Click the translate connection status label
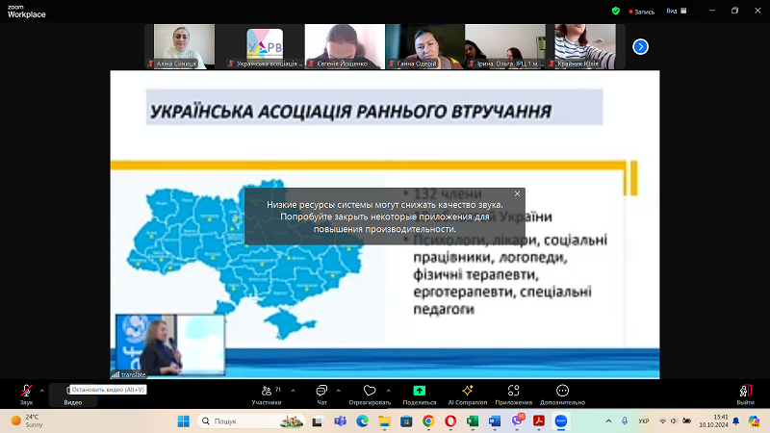 click(129, 374)
